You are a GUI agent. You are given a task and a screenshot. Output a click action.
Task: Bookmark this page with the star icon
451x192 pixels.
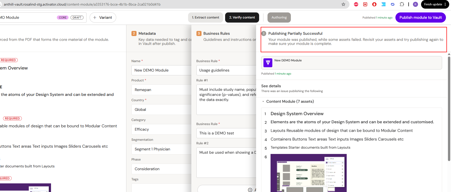coord(343,4)
